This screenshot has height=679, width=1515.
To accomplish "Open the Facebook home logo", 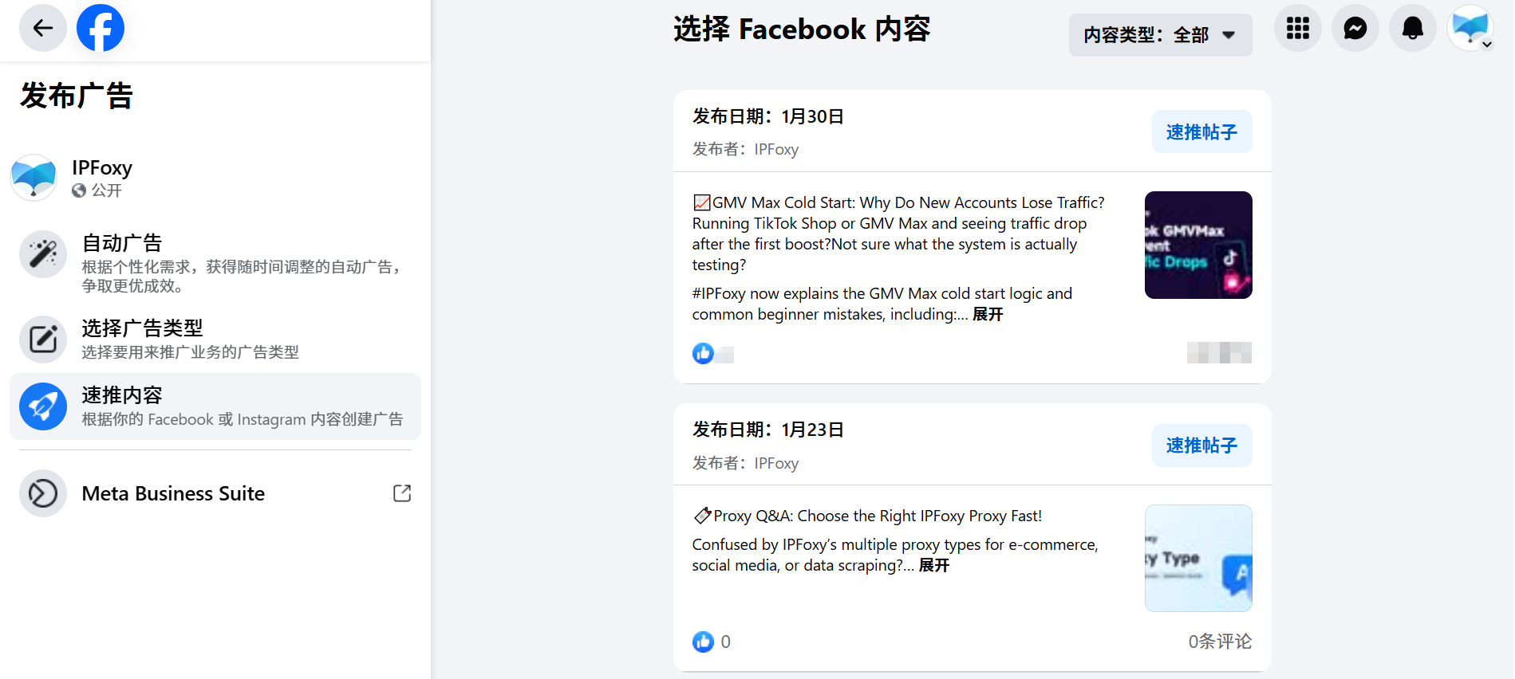I will click(x=101, y=28).
